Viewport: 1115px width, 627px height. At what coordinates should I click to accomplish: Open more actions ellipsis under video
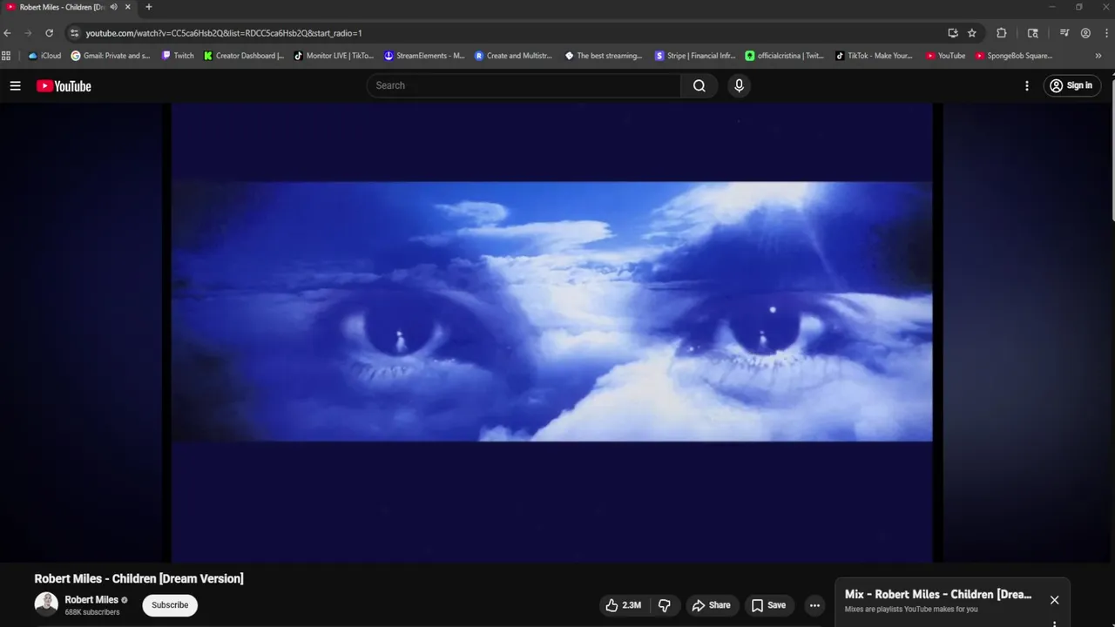[814, 605]
